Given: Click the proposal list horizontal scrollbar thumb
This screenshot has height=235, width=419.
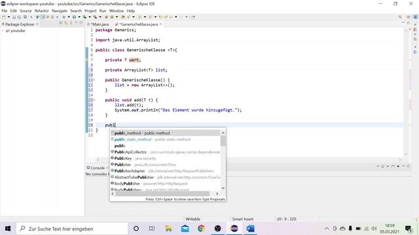Looking at the screenshot, I should (162, 194).
